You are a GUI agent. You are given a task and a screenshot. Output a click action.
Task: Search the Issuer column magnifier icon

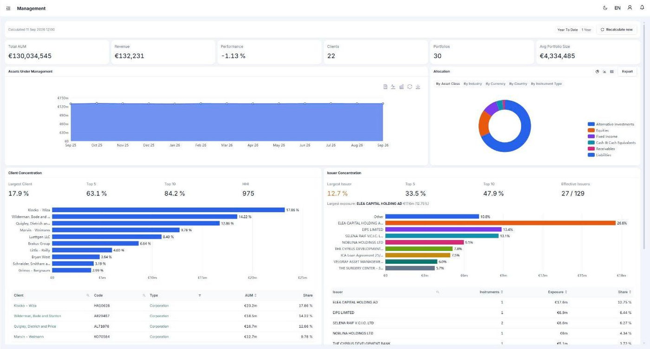[437, 292]
